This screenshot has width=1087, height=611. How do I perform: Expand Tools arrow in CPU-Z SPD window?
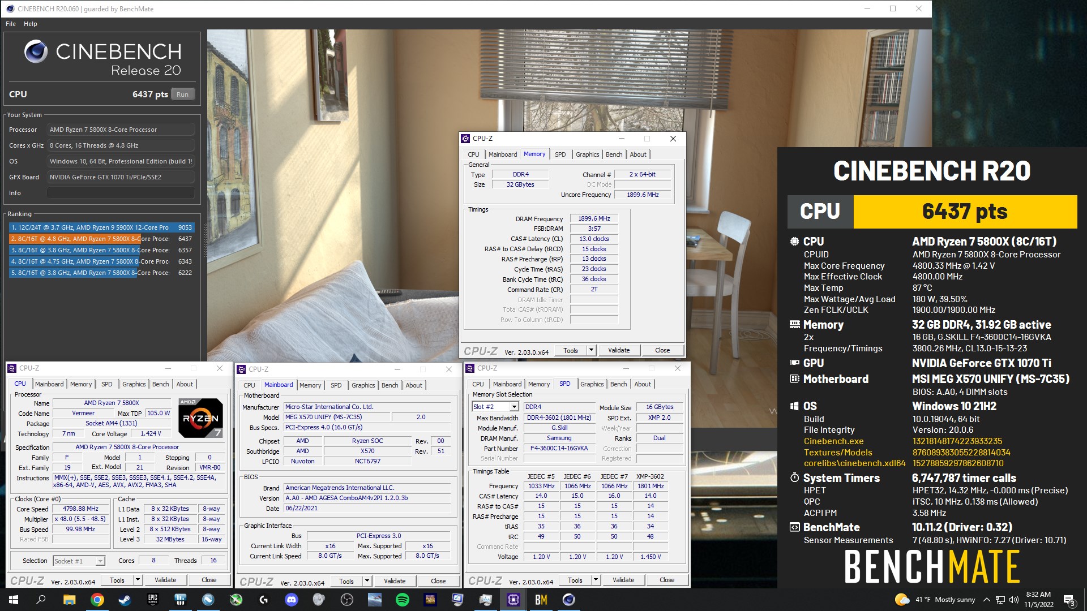(596, 580)
